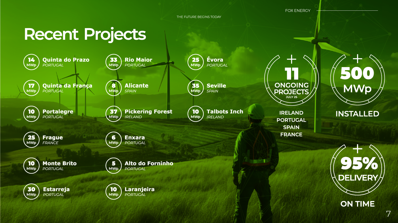Click the small 'JULY 25' date text
Image resolution: width=398 pixels, height=223 pixels.
[x=291, y=97]
